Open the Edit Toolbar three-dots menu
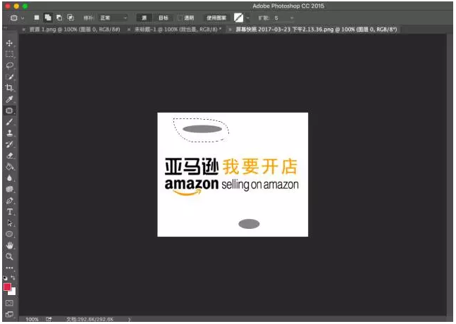Screen dimensions: 456x324 point(9,268)
